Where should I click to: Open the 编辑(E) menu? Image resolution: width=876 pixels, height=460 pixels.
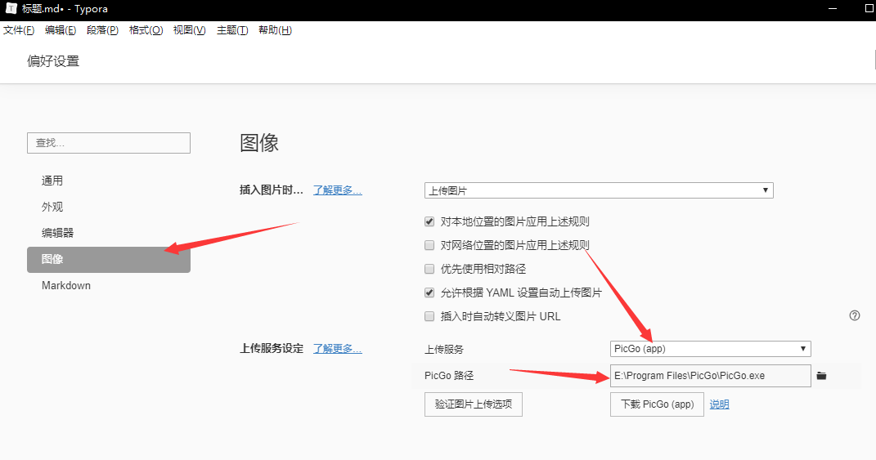[61, 30]
